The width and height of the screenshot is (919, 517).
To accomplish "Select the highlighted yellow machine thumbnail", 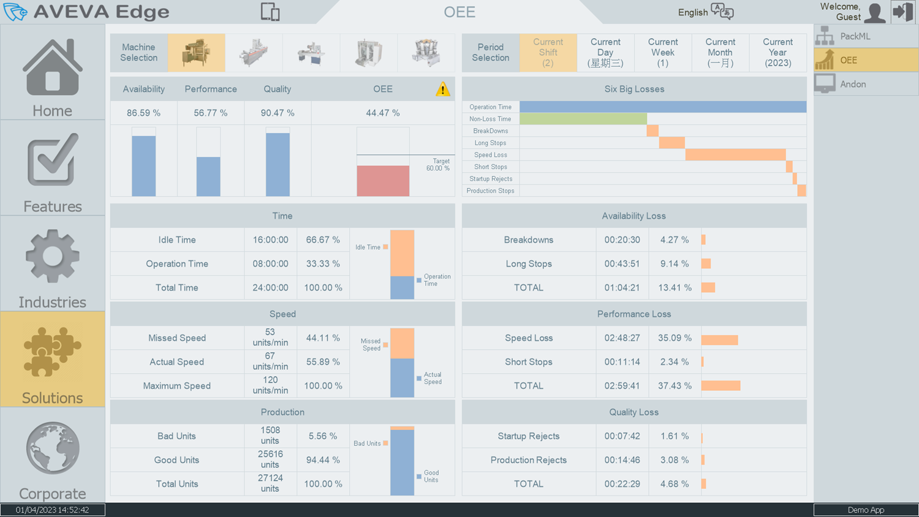I will 197,53.
